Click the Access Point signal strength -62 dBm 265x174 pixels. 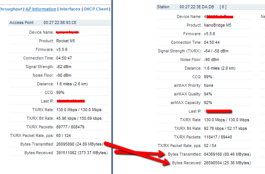[x=64, y=67]
